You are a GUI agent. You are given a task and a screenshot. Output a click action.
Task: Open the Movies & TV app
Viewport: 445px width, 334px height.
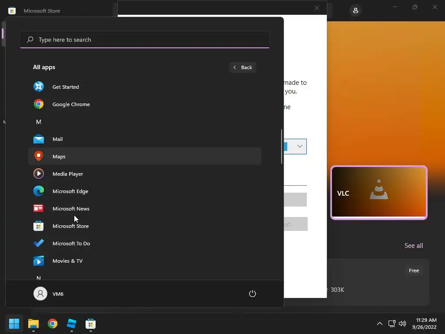pyautogui.click(x=145, y=261)
